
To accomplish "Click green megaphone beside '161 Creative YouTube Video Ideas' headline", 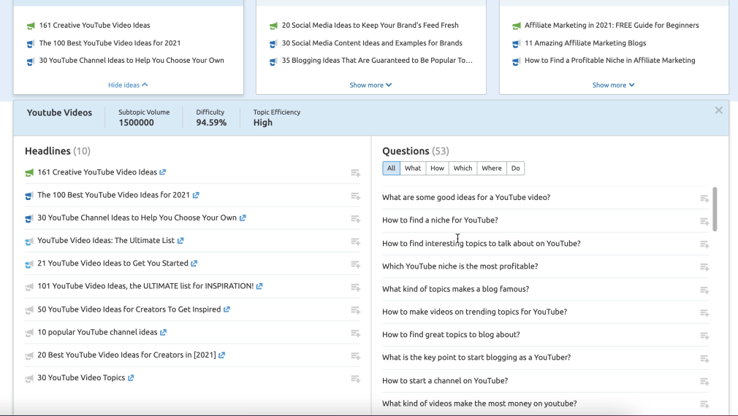I will point(29,172).
